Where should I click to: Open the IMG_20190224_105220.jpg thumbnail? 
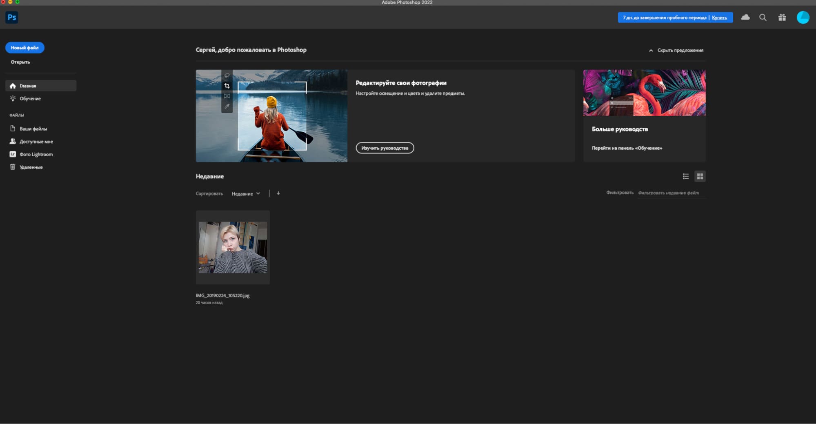coord(233,247)
